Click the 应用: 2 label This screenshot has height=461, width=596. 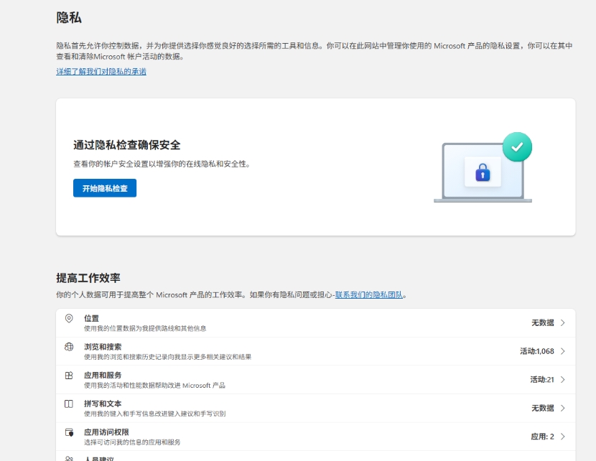point(543,437)
